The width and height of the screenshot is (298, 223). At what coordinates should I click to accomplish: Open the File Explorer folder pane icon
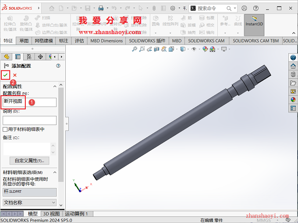(293, 83)
